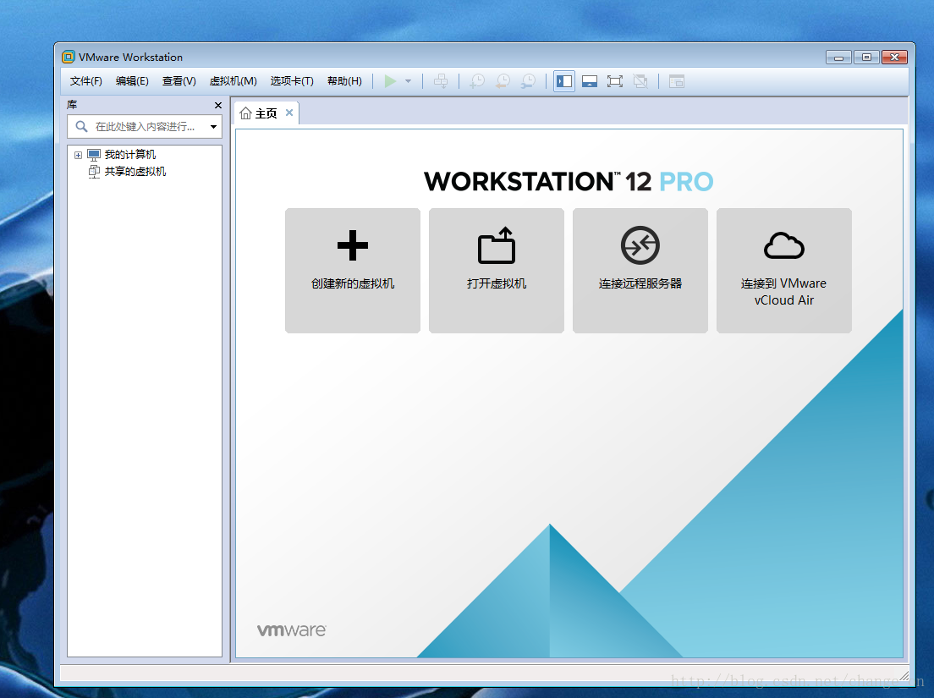Viewport: 934px width, 698px height.
Task: Maximize the VMware Workstation window
Action: click(x=866, y=58)
